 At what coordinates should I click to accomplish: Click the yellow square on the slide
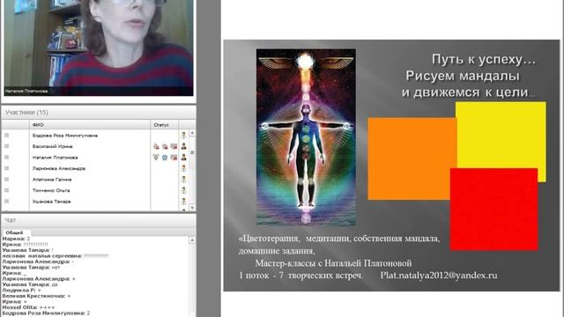click(x=501, y=135)
